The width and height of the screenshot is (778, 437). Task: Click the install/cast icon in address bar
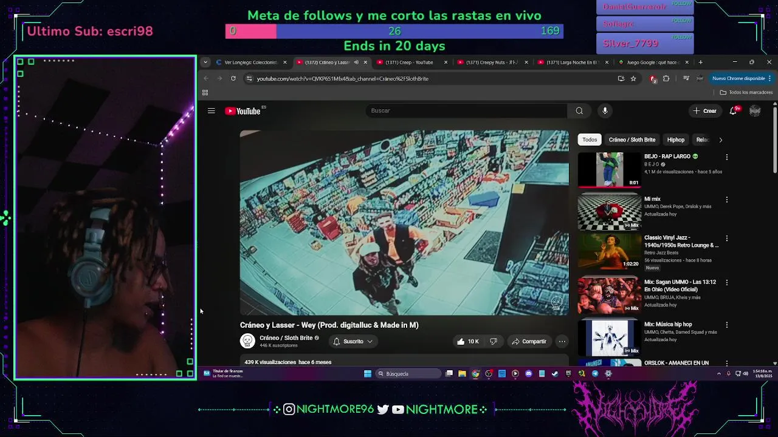(x=621, y=78)
